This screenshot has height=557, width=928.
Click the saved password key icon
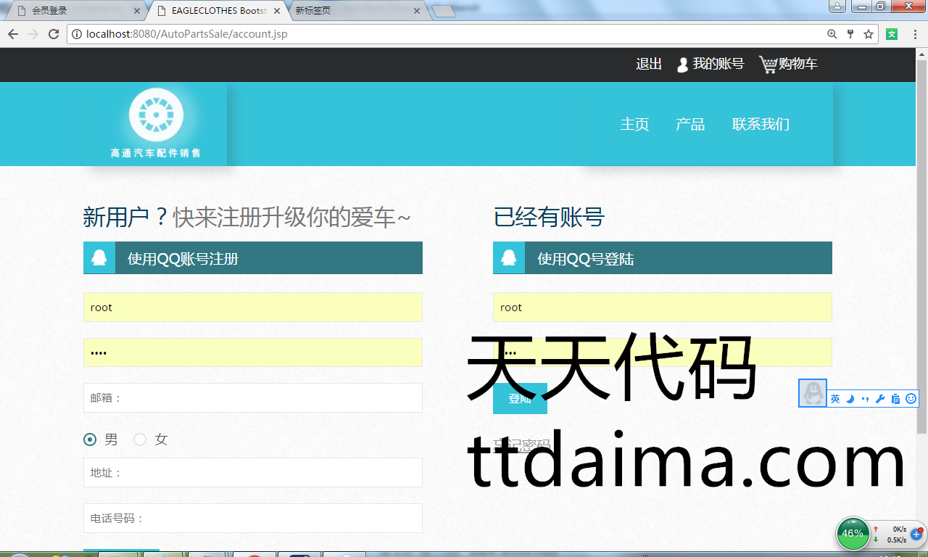tap(850, 34)
